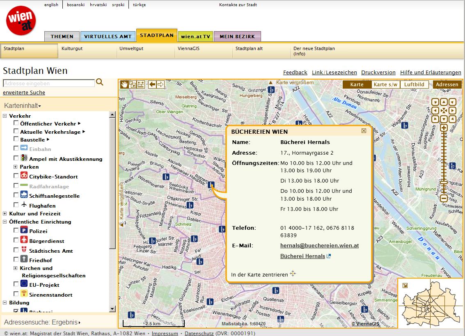Close the Büchereien Wien info popup

click(364, 131)
